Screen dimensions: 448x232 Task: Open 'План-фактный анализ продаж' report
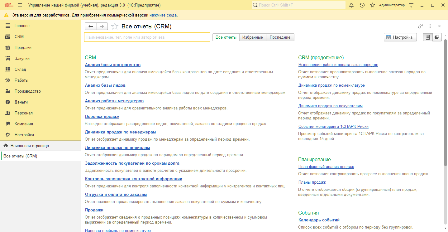point(326,167)
